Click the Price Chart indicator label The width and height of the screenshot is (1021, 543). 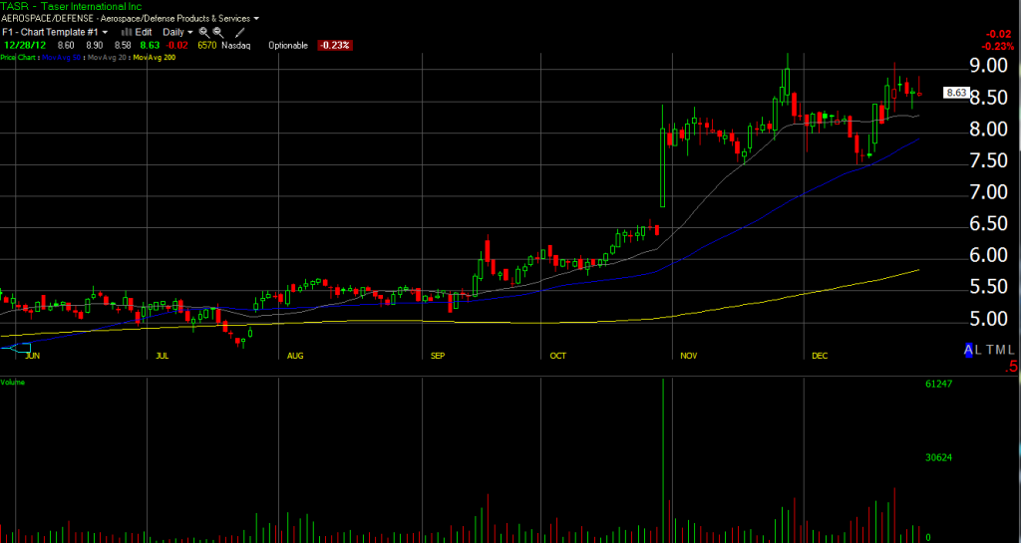[x=20, y=58]
